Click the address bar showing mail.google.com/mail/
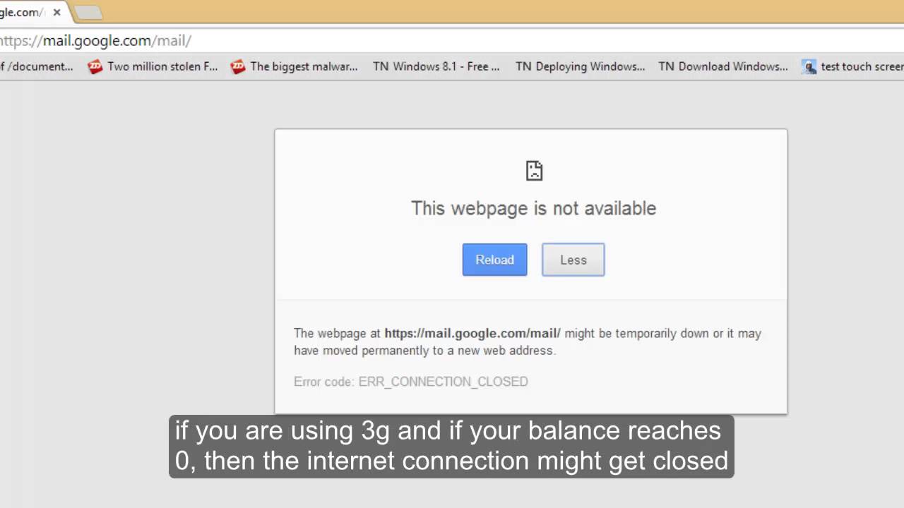Image resolution: width=904 pixels, height=508 pixels. [x=452, y=41]
